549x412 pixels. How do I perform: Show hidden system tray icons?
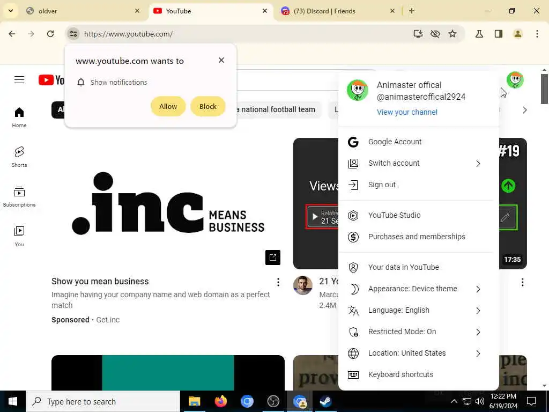point(454,401)
